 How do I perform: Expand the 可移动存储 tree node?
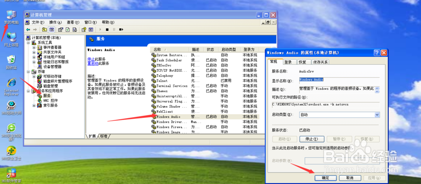(34, 76)
